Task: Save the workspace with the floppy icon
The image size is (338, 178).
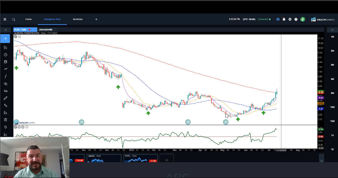Action: pos(278,19)
